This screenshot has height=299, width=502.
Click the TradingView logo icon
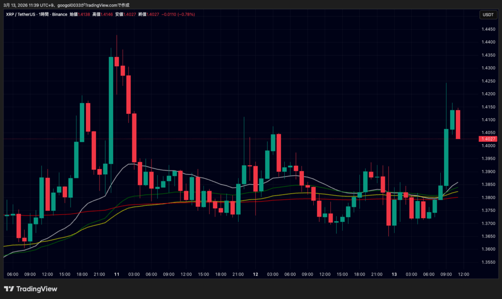[9, 289]
